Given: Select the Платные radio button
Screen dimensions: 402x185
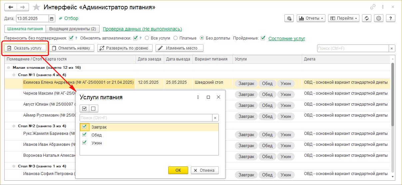Looking at the screenshot, I should click(x=176, y=38).
